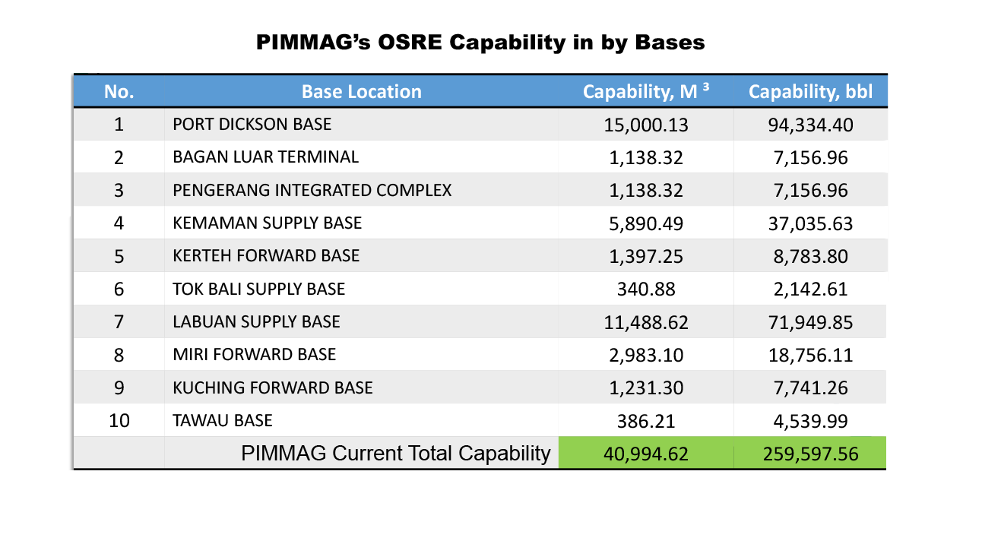Select the green total cell 40,994.62
This screenshot has width=982, height=544.
click(x=646, y=454)
